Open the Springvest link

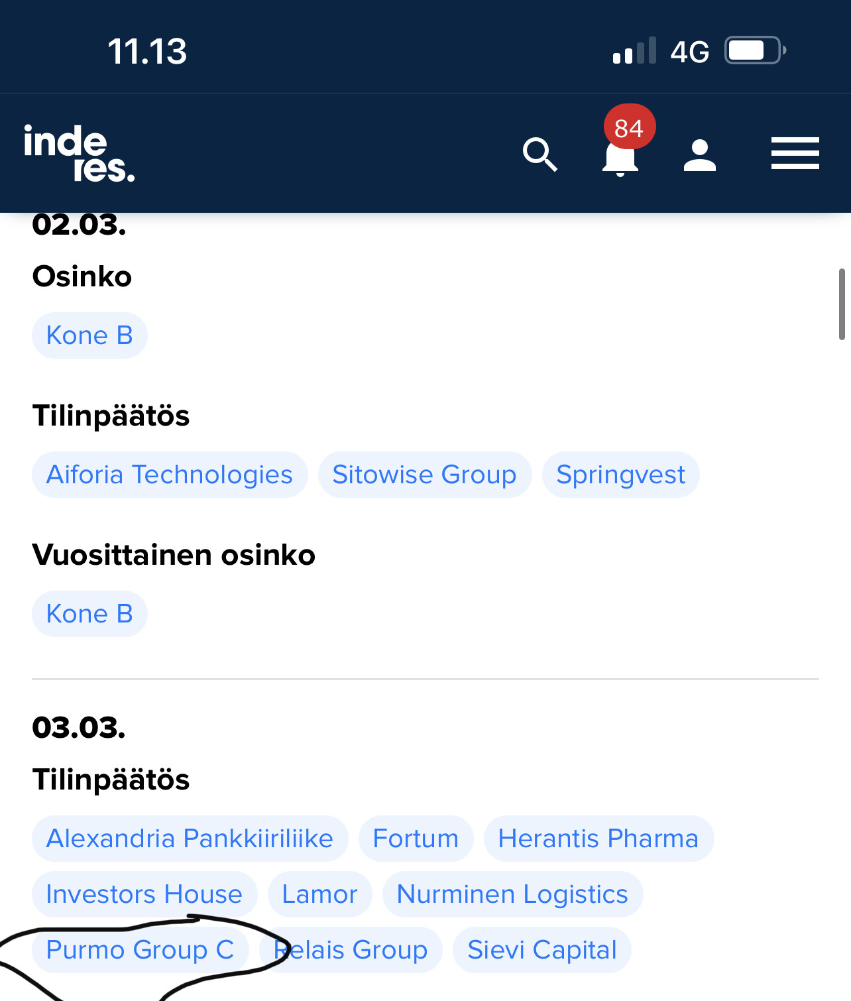[620, 475]
